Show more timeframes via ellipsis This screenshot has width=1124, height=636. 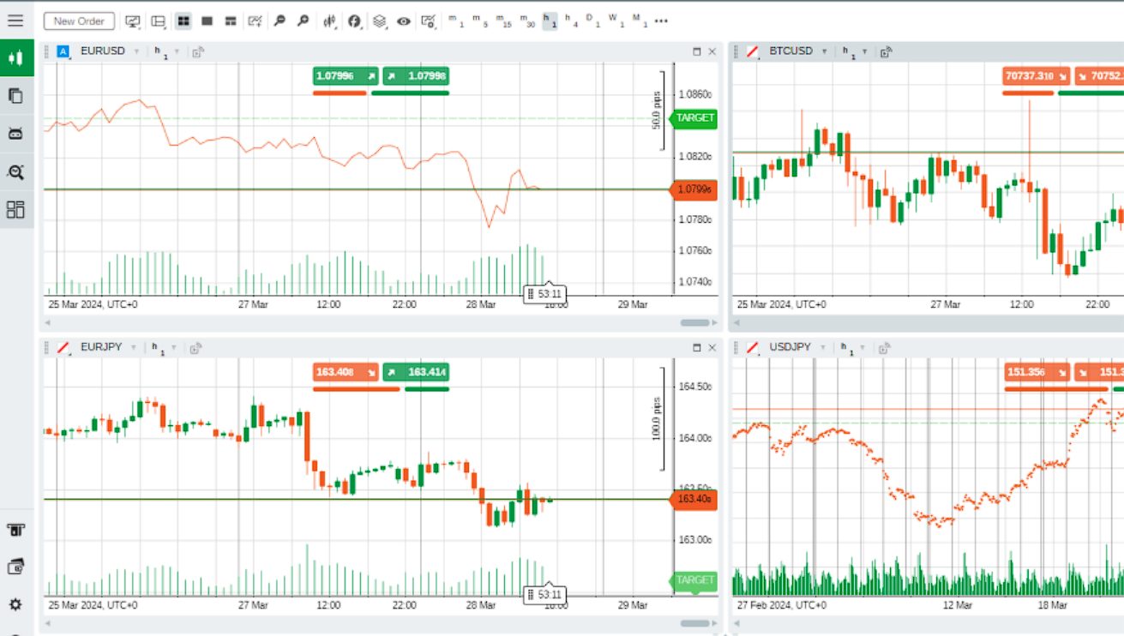[x=661, y=21]
